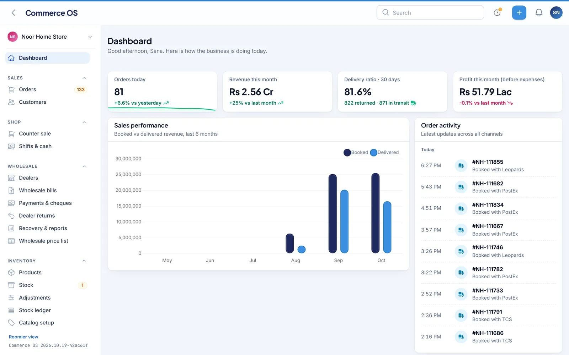
Task: Click the Roomier view link
Action: [x=23, y=337]
